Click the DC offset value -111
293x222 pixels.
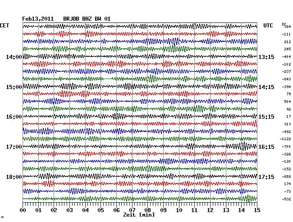click(286, 34)
